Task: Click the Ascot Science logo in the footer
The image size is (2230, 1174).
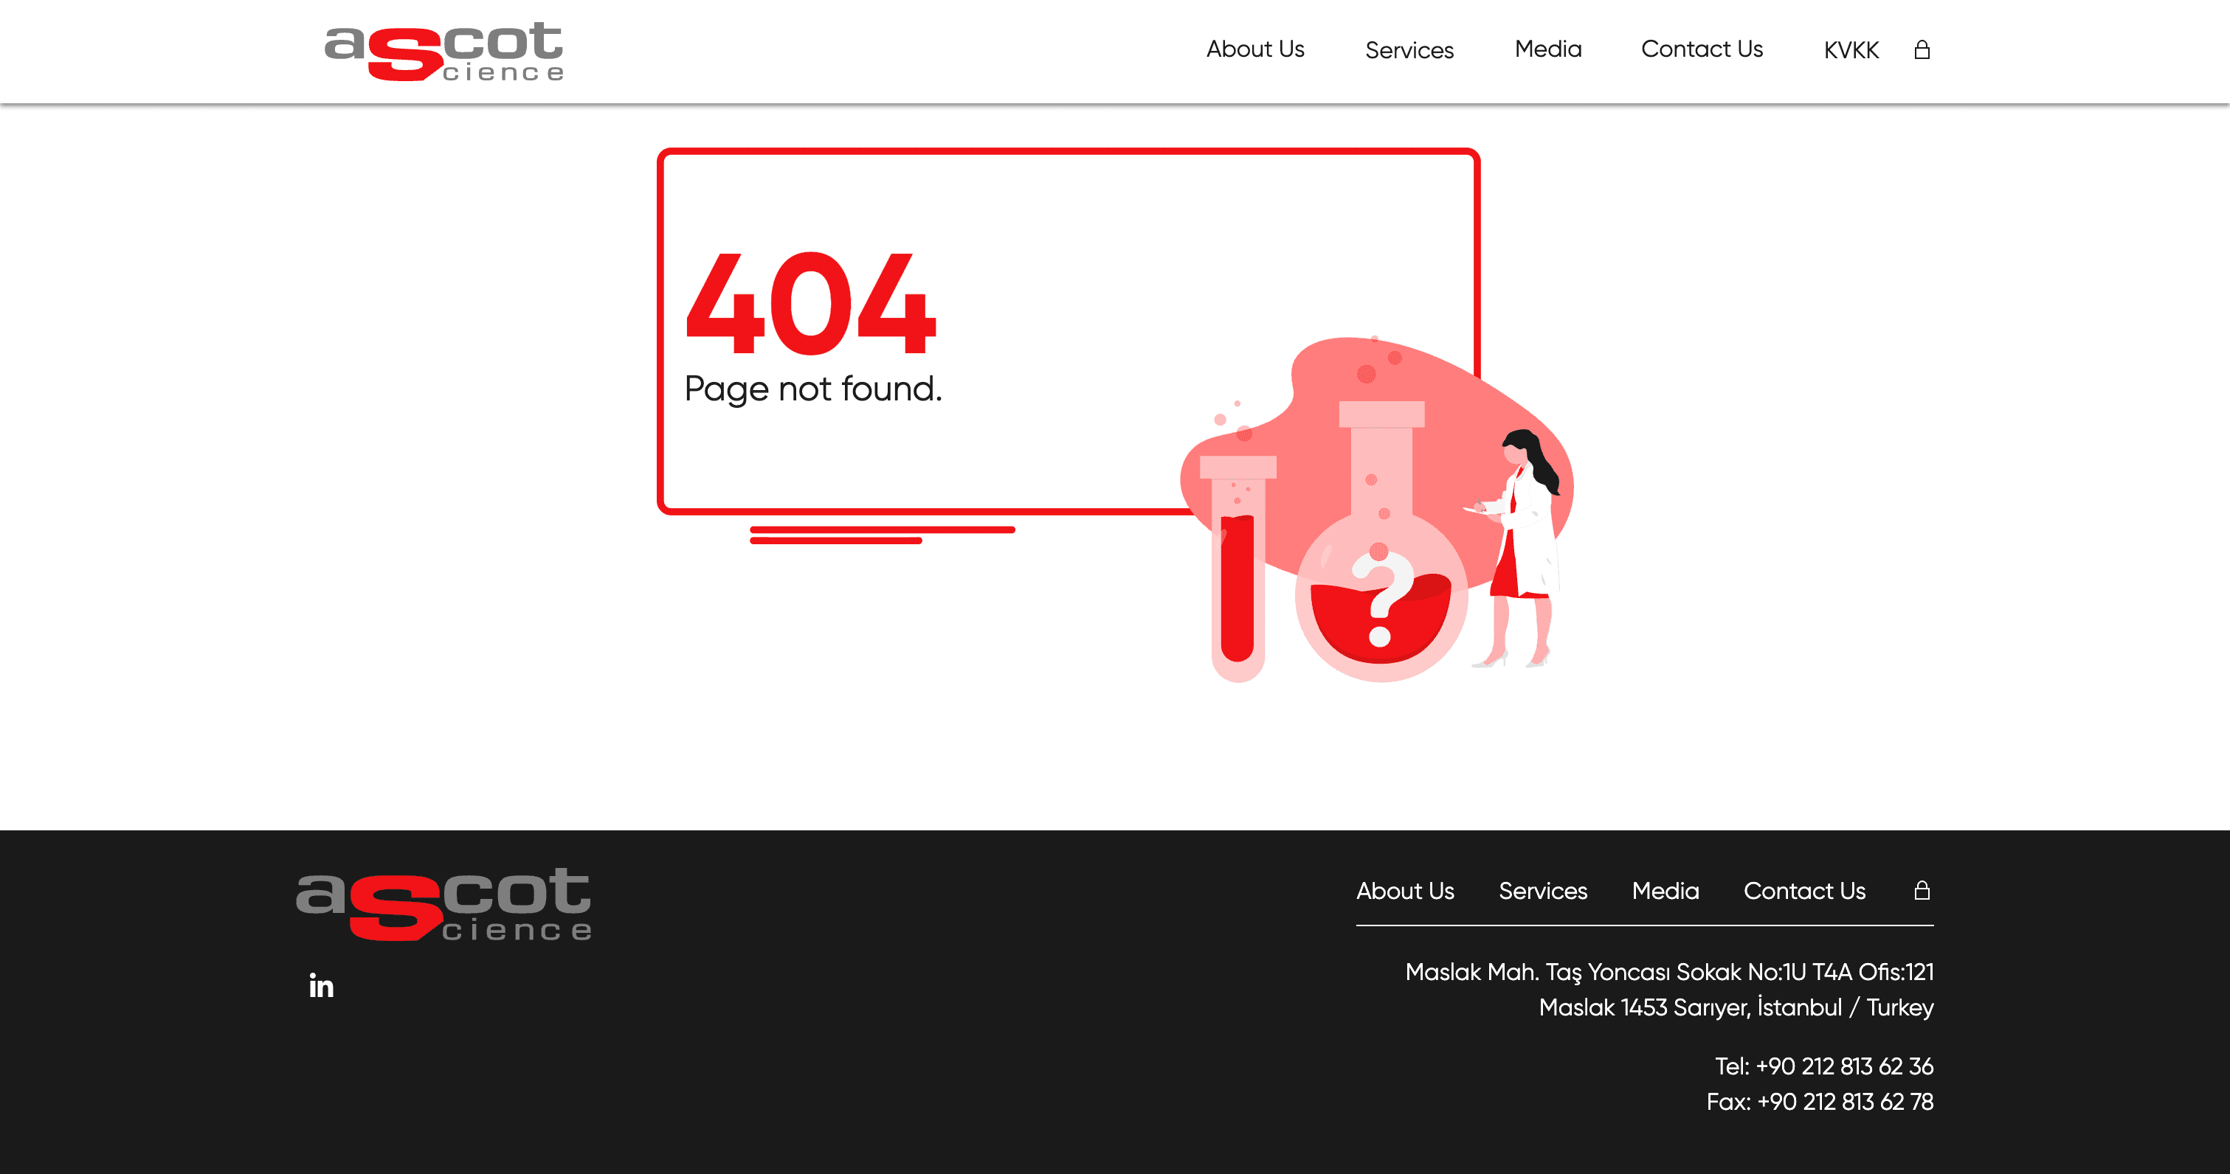Action: [x=442, y=903]
